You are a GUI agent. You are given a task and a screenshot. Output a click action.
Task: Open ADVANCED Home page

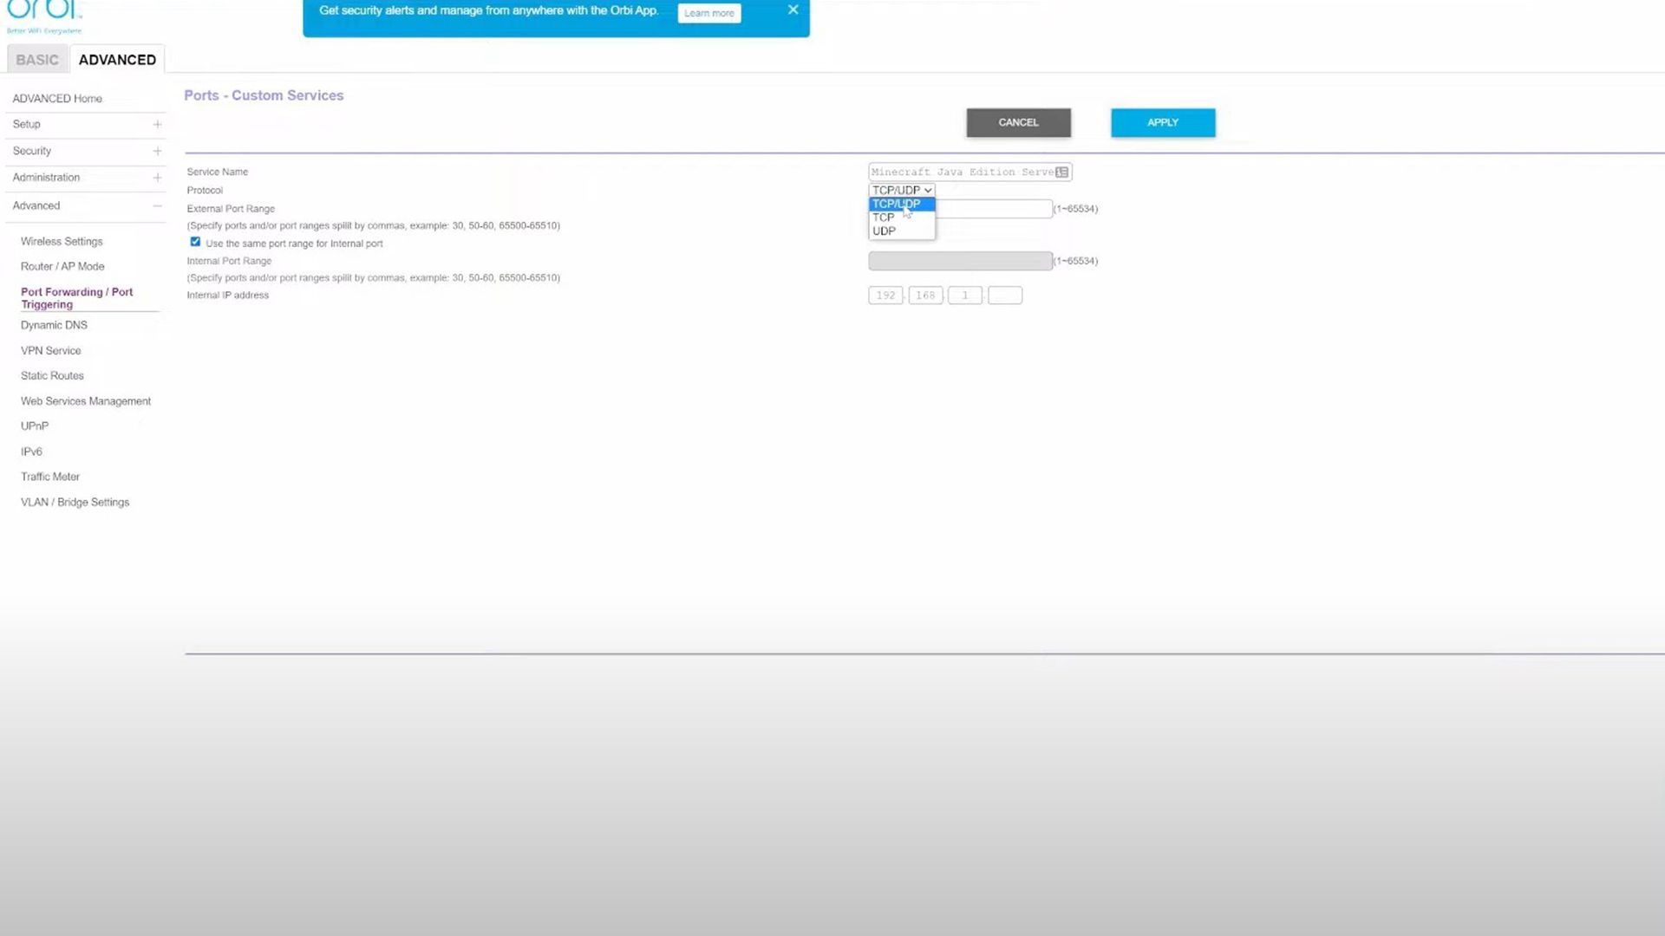[57, 99]
